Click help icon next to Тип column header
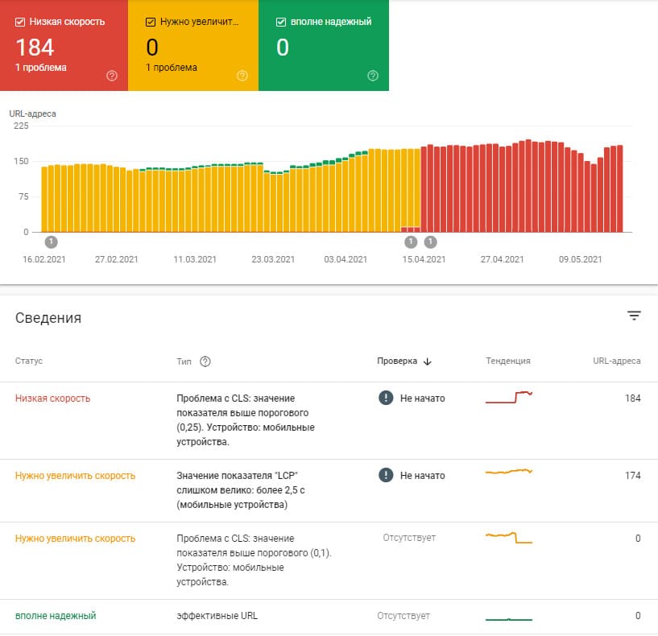 pyautogui.click(x=205, y=361)
